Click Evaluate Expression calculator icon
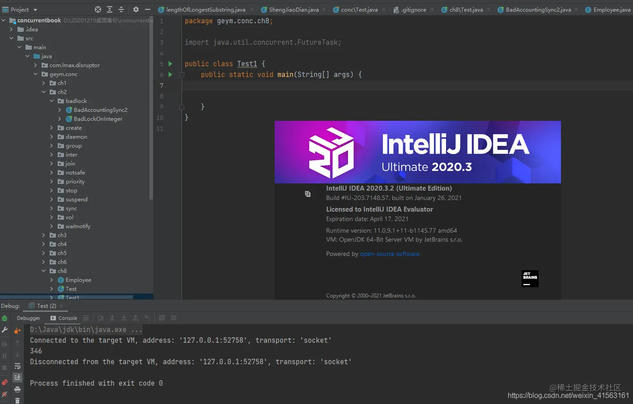633x404 pixels. tap(162, 318)
